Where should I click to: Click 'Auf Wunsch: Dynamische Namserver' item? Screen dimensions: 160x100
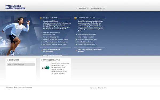point(55,42)
